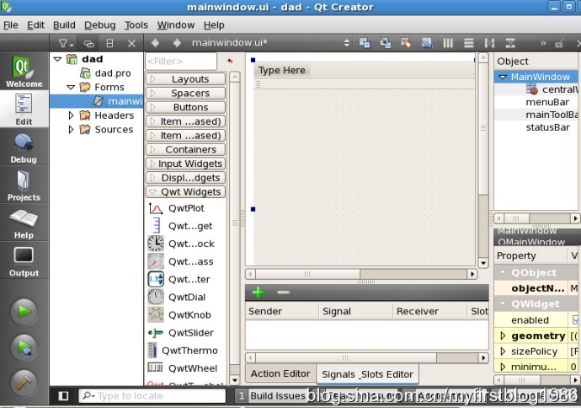Open the Help mode

pos(24,223)
